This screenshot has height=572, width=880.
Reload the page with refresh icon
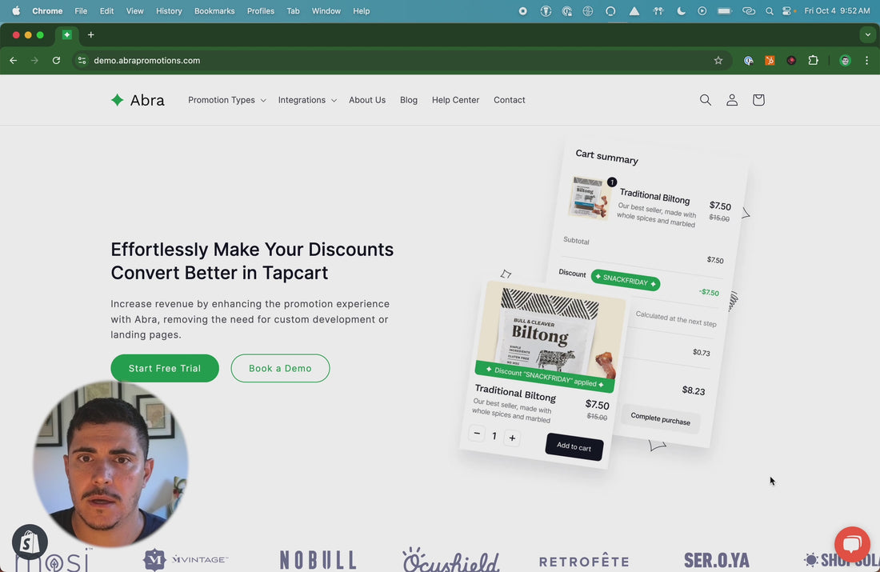56,61
